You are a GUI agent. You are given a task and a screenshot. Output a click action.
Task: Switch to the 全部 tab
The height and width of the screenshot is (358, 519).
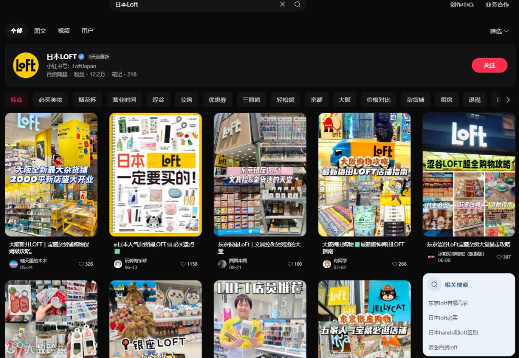click(16, 31)
